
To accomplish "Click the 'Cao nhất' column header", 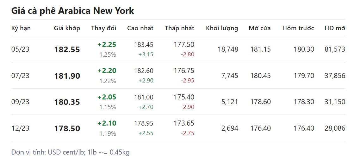I will (140, 28).
